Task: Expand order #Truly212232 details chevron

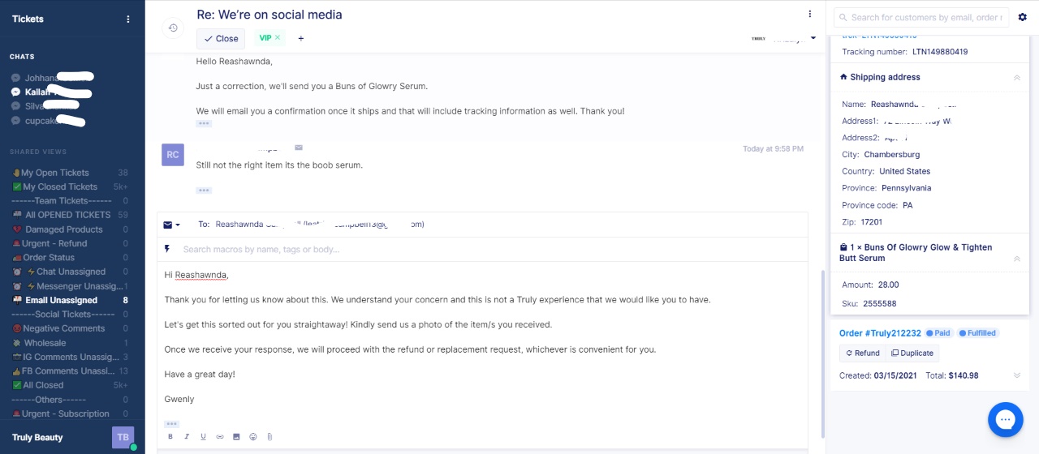Action: click(1017, 375)
